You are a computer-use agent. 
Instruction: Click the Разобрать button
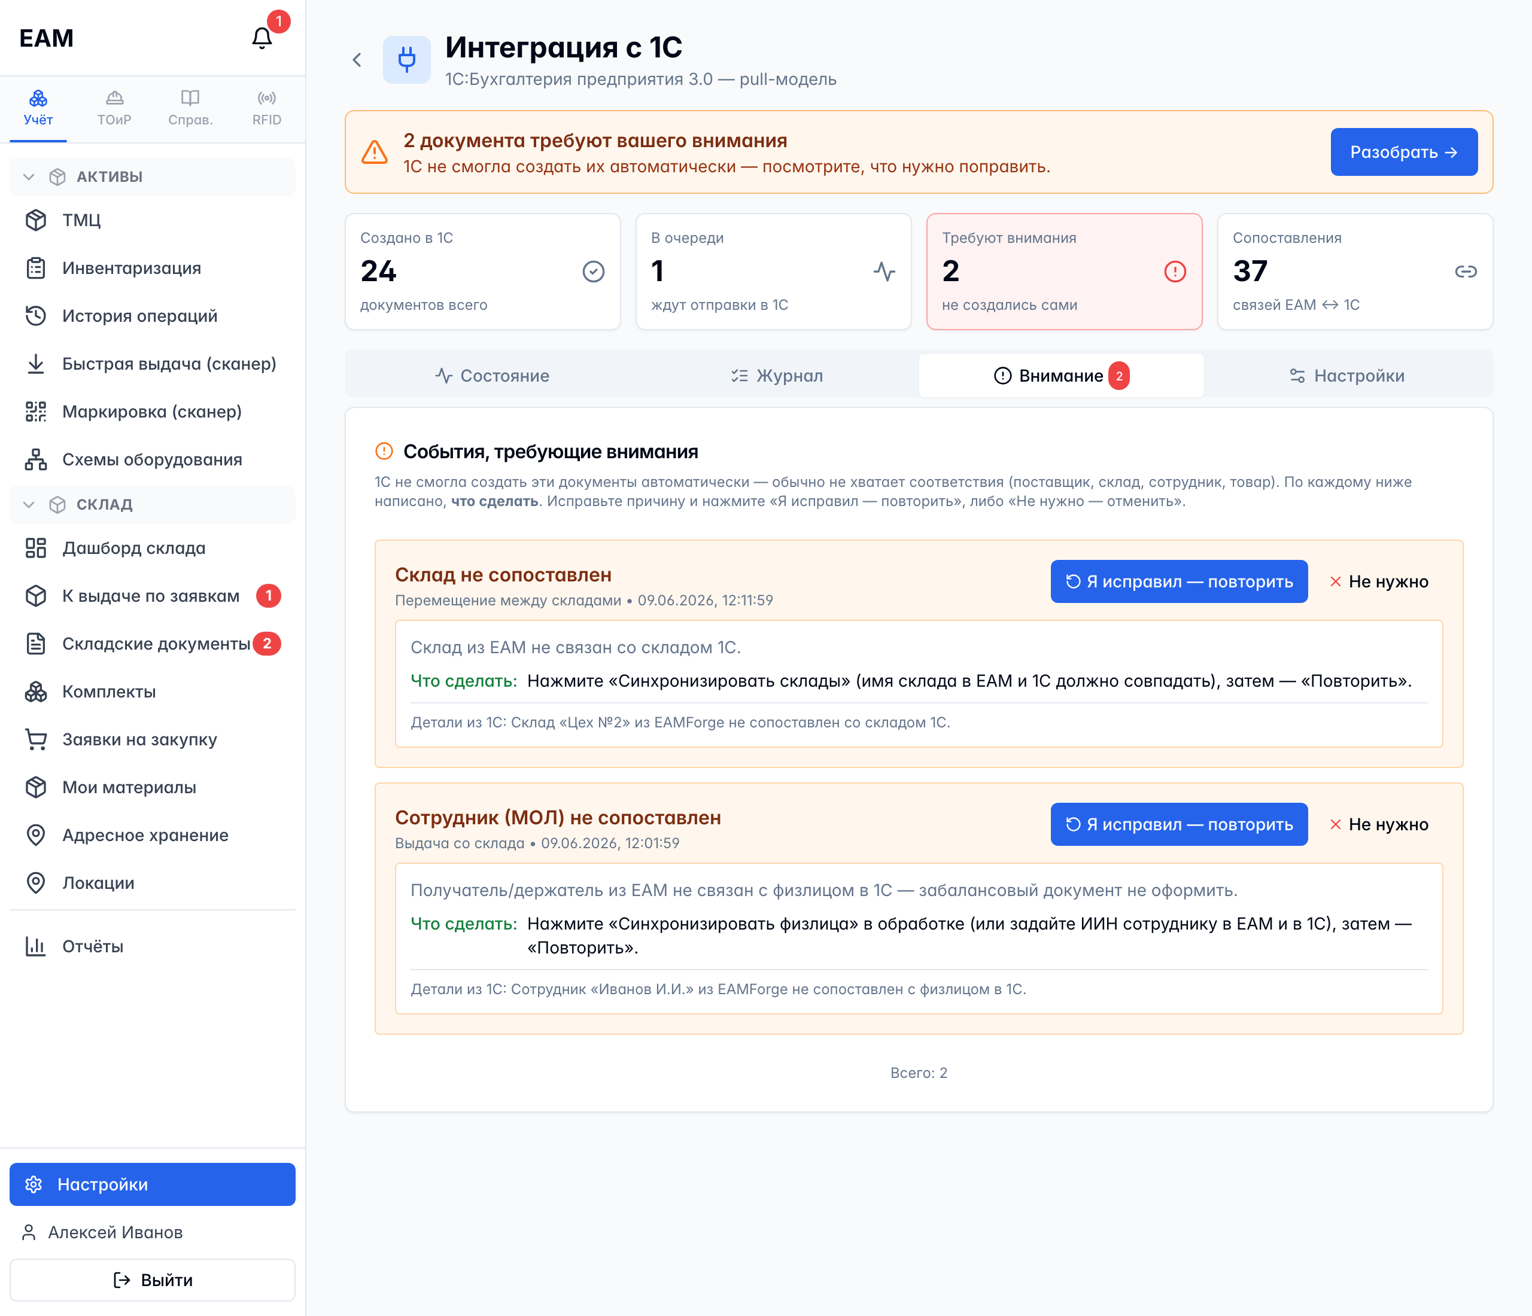(1404, 152)
